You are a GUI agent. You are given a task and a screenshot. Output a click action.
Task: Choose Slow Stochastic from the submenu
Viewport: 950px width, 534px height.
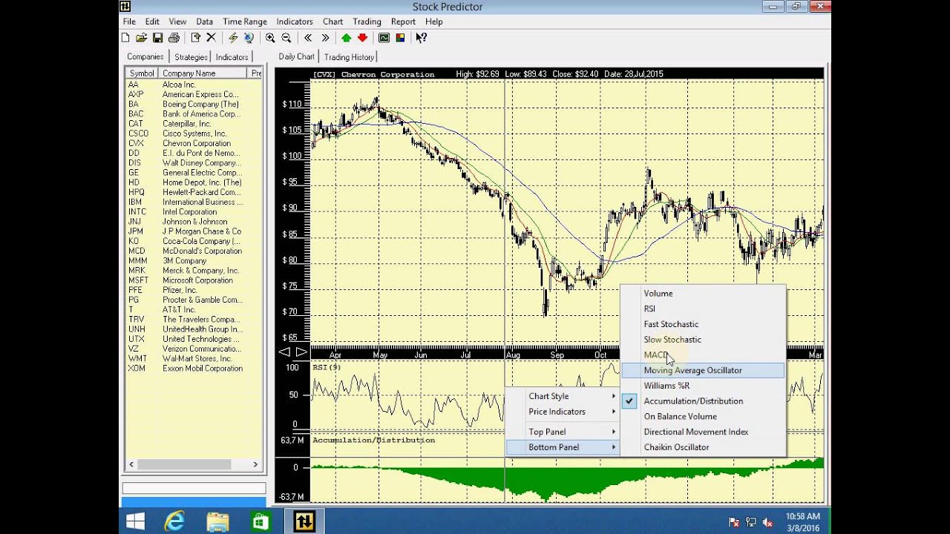(x=703, y=340)
